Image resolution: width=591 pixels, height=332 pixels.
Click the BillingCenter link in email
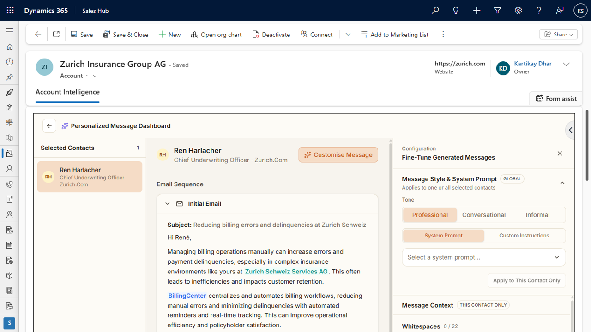[x=187, y=296]
